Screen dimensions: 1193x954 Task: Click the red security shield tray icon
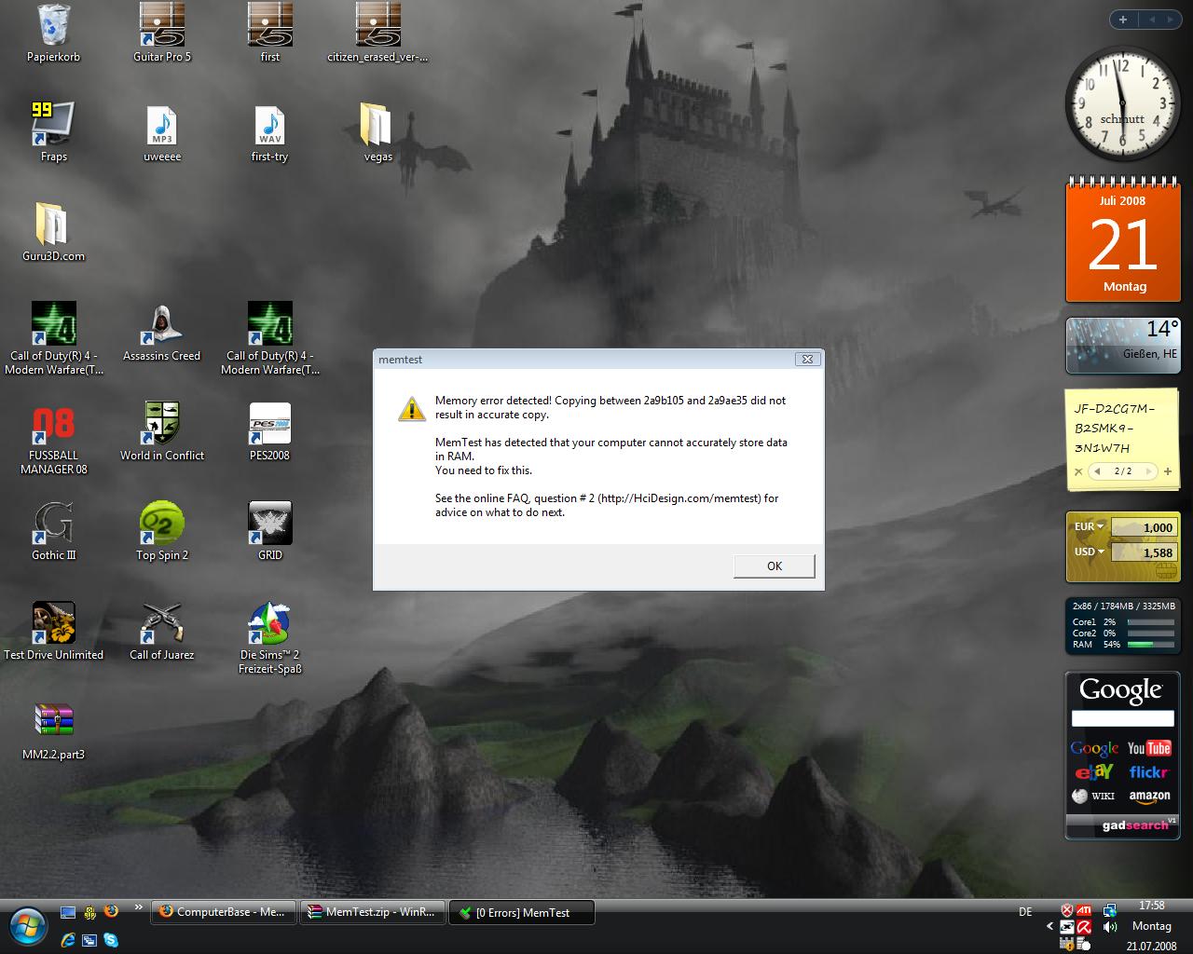pyautogui.click(x=1067, y=910)
